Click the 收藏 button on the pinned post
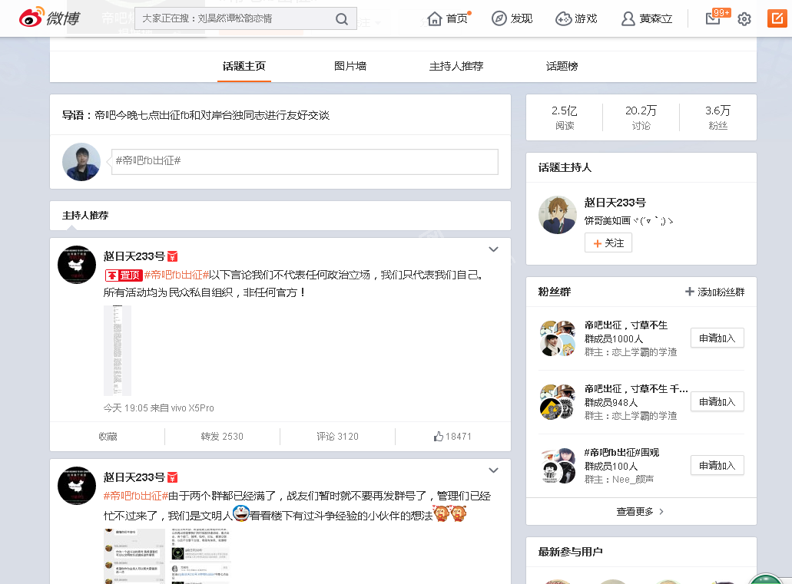Viewport: 792px width, 584px height. 108,437
